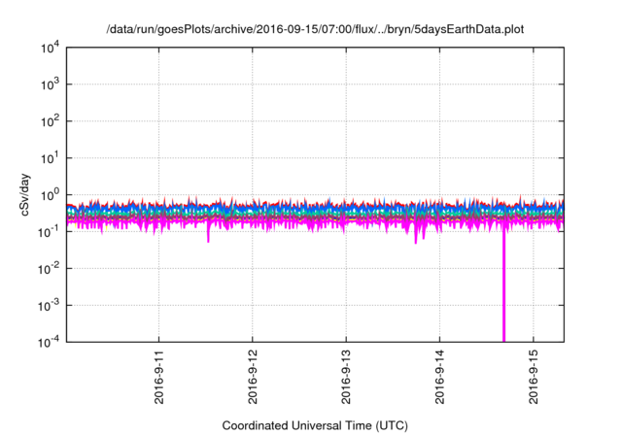This screenshot has width=622, height=435.
Task: Click the plot file path title
Action: pos(315,29)
